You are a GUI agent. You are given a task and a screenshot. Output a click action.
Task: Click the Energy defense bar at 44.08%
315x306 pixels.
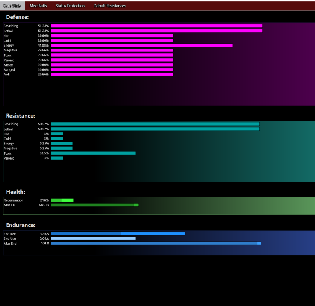tap(142, 45)
